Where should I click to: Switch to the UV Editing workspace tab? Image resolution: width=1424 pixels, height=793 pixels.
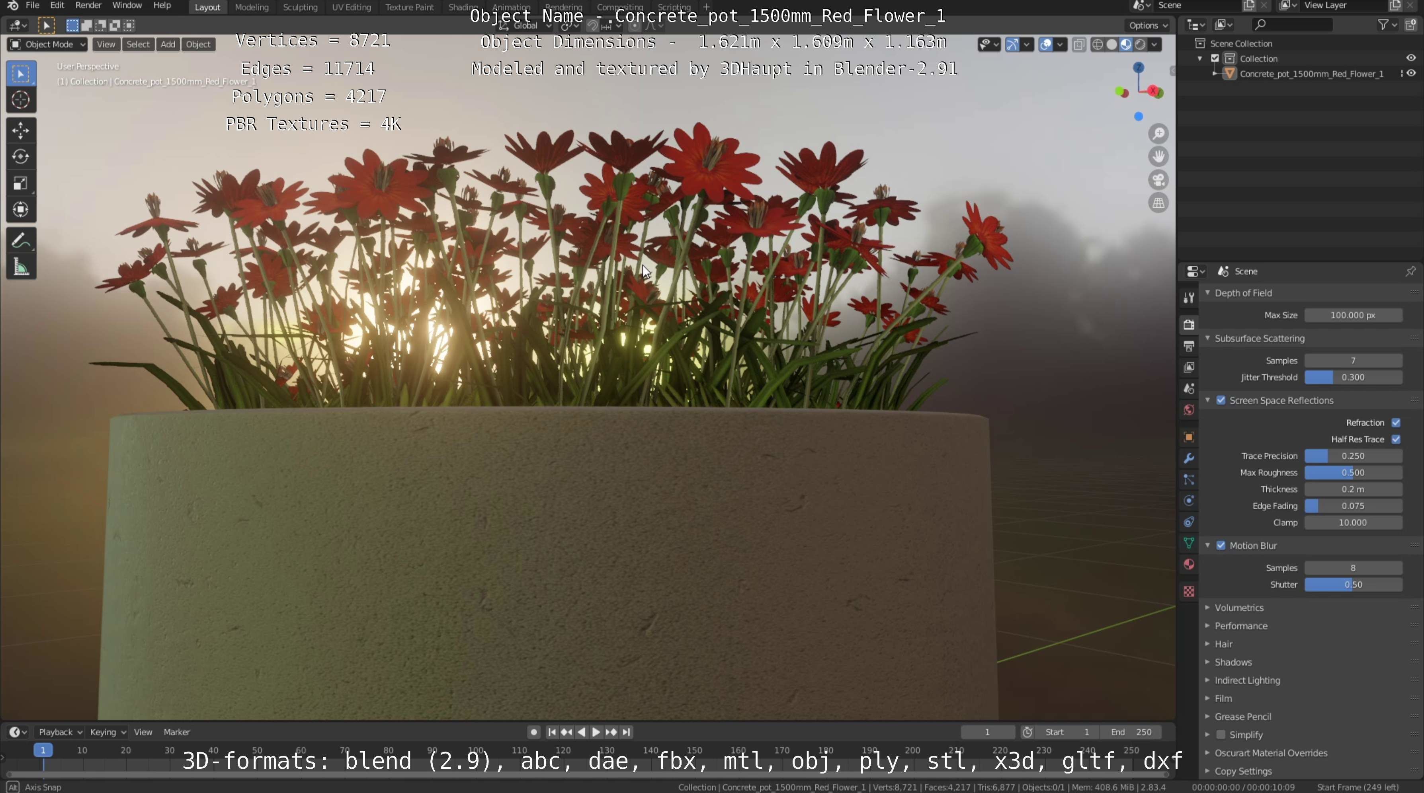coord(351,7)
